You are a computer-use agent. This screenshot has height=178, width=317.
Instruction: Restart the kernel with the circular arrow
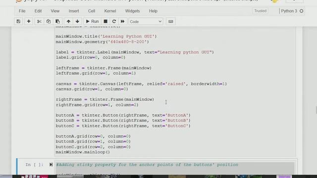click(x=114, y=21)
